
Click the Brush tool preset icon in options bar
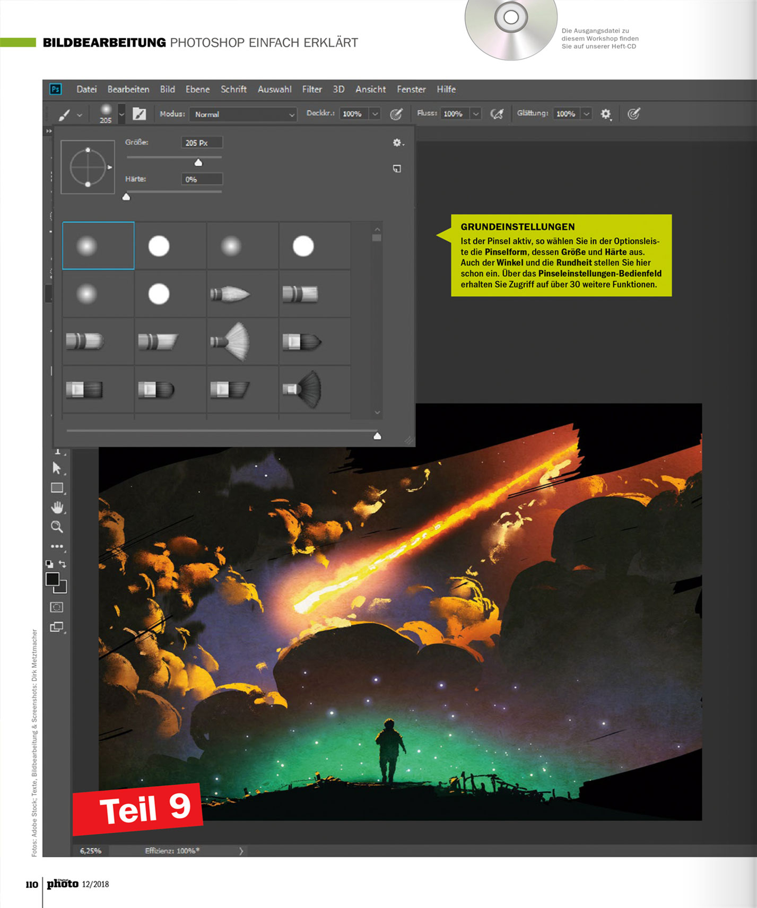(x=64, y=114)
